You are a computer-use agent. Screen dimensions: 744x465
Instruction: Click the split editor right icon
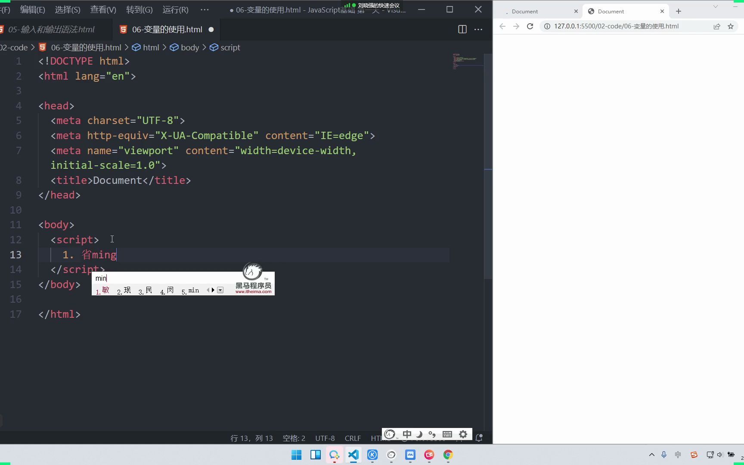coord(462,29)
